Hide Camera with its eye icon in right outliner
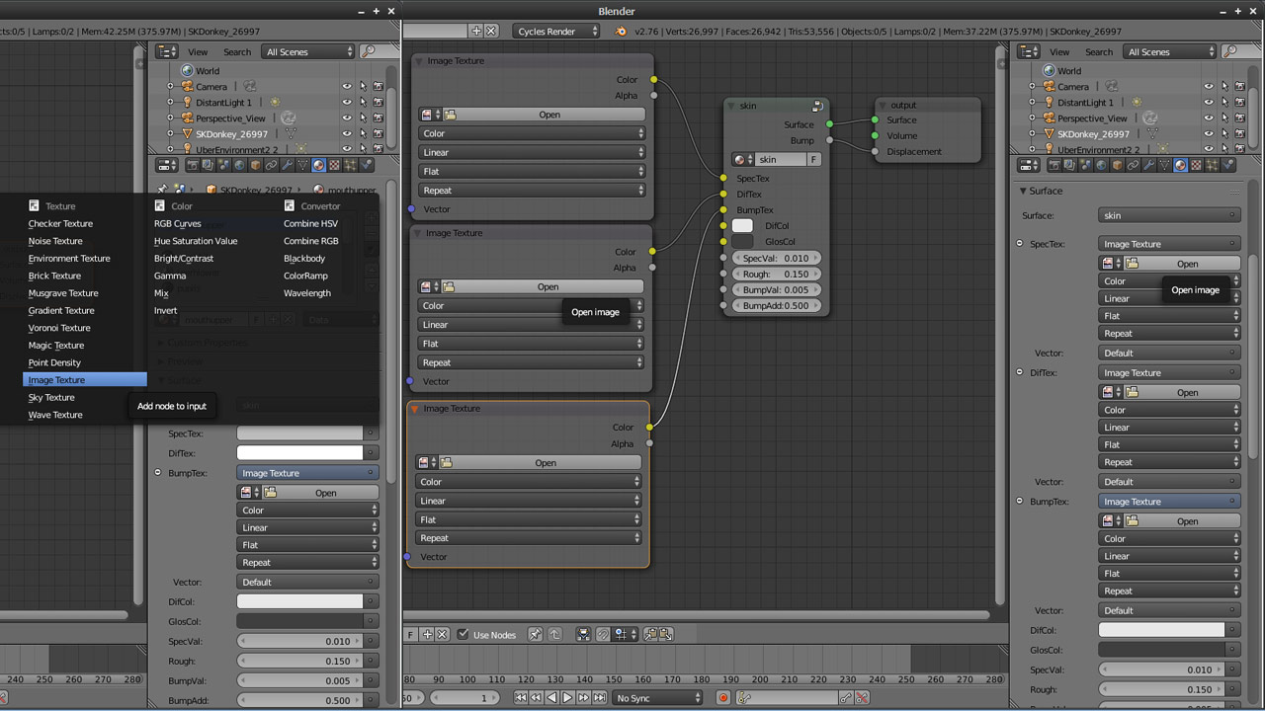Image resolution: width=1265 pixels, height=711 pixels. 1209,87
